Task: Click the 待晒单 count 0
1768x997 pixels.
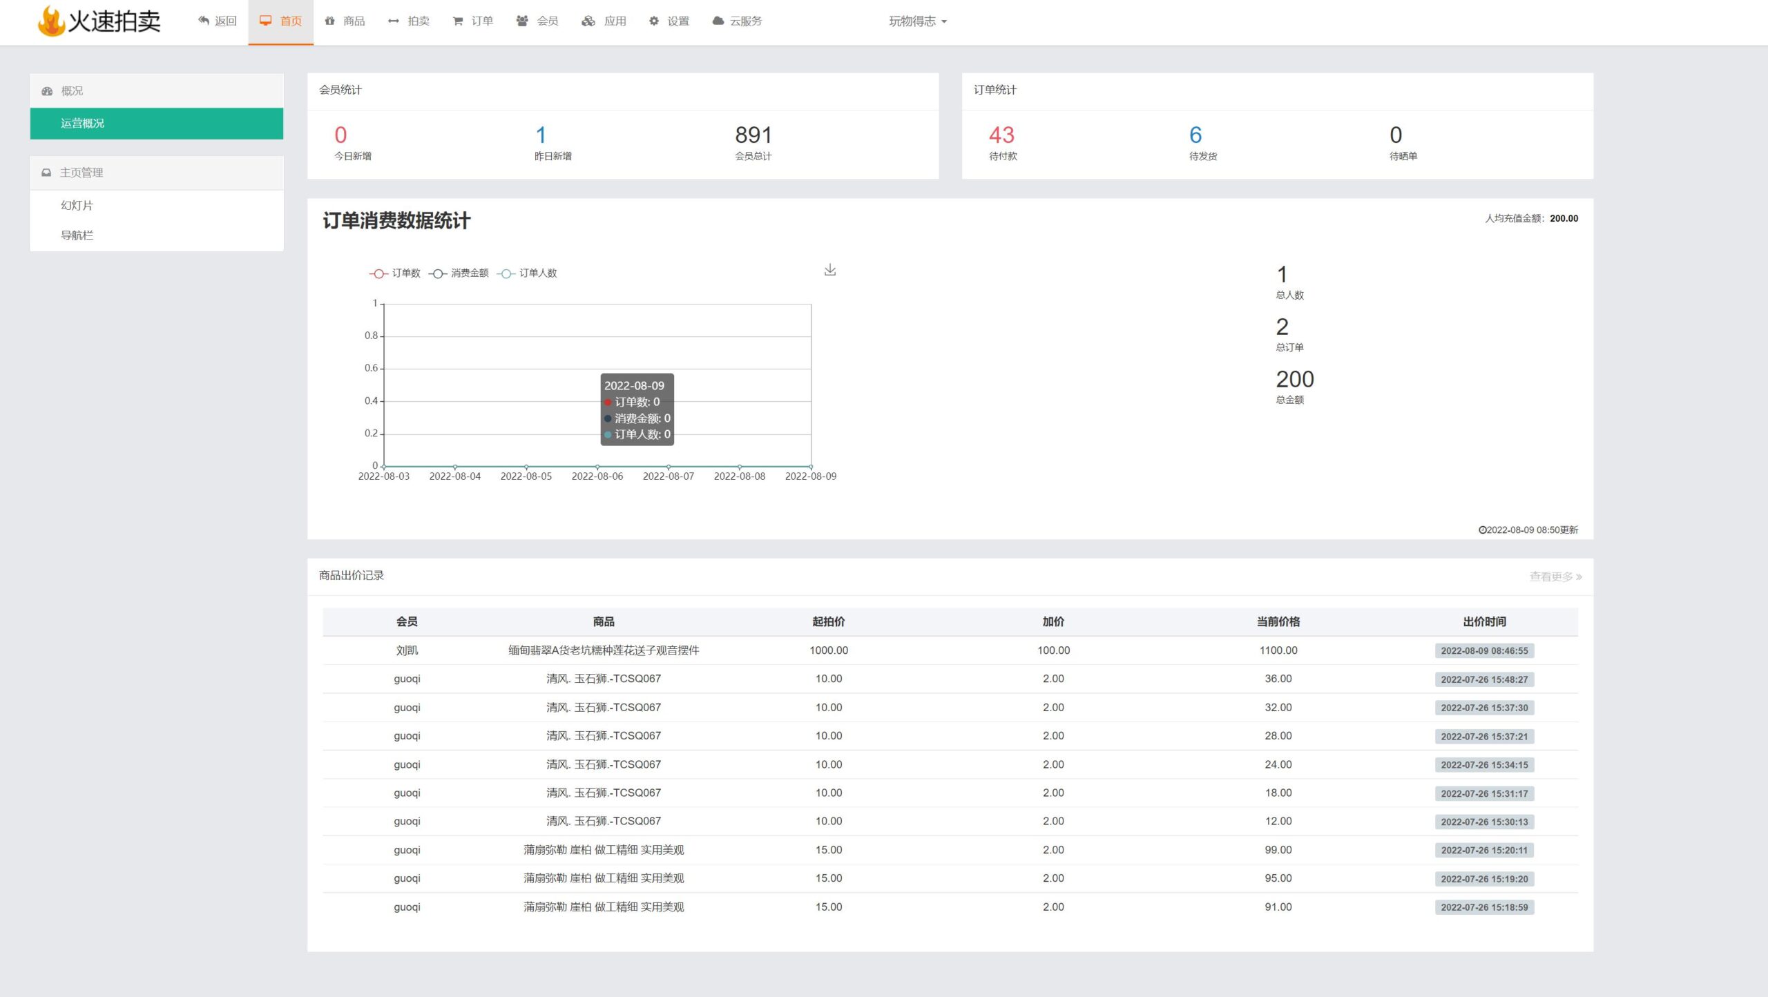Action: [1396, 135]
